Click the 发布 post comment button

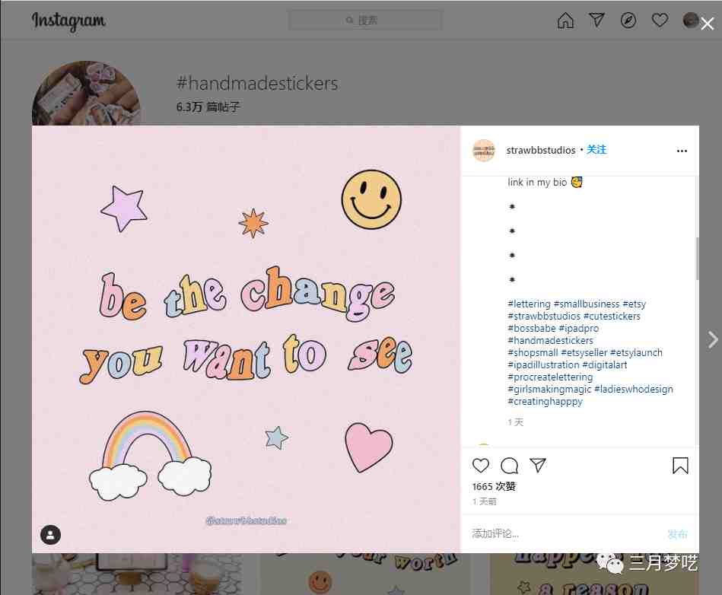[x=677, y=534]
